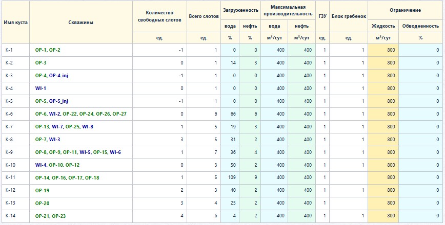Image resolution: width=445 pixels, height=225 pixels.
Task: Click liquid limit 800 in row K-7
Action: point(391,126)
